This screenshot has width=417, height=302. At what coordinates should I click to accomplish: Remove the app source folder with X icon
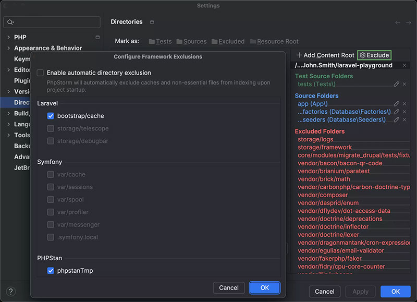point(404,104)
